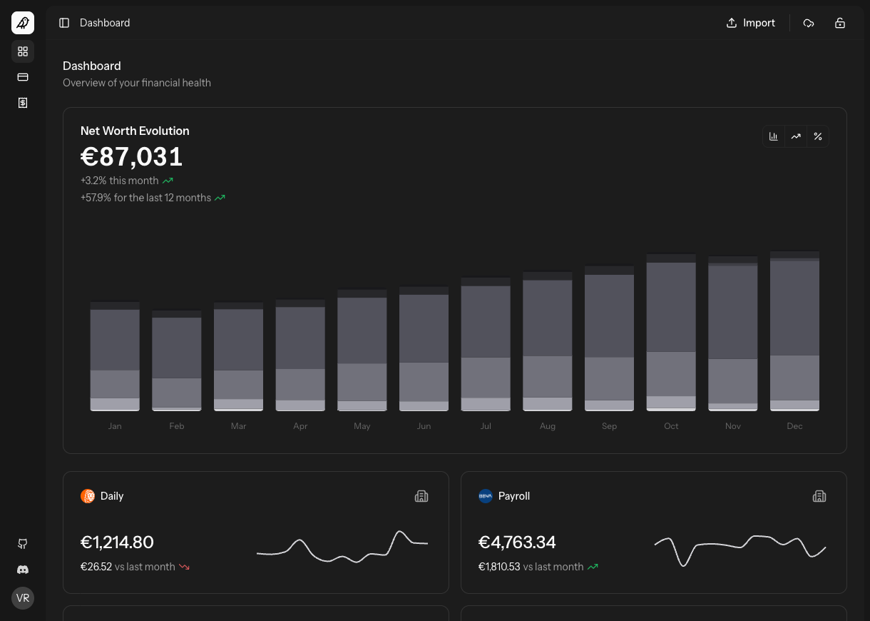870x621 pixels.
Task: Click building icon on Daily card
Action: coord(421,496)
